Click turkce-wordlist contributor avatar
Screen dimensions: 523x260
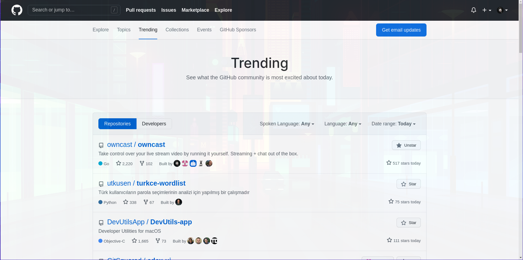pyautogui.click(x=179, y=202)
